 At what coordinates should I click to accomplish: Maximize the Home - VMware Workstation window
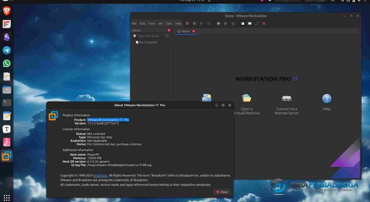point(351,16)
